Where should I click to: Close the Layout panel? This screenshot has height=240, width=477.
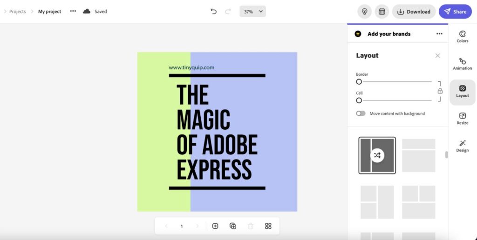(x=437, y=56)
